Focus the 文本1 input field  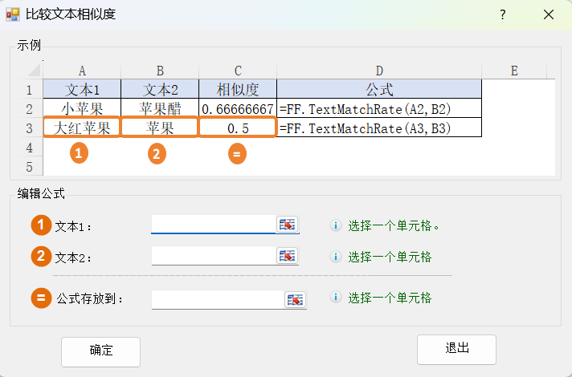click(x=213, y=225)
